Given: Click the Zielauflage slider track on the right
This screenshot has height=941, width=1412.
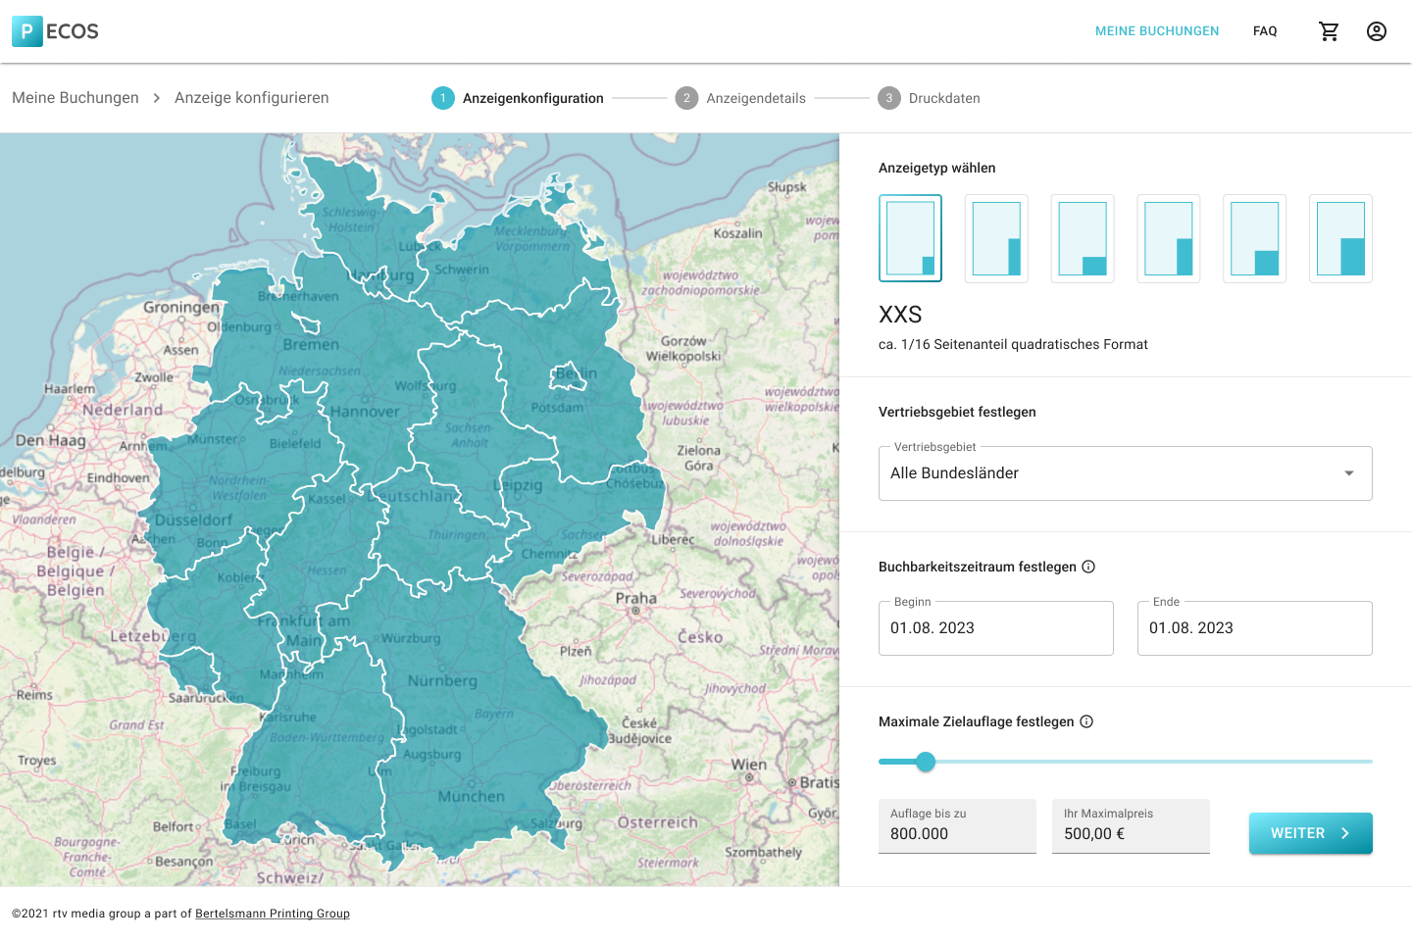Looking at the screenshot, I should click(1154, 762).
